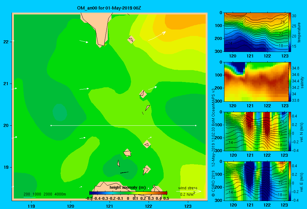Click the "0.2 N/m2" wind stress value
Screen dimensions: 307x209
188,194
